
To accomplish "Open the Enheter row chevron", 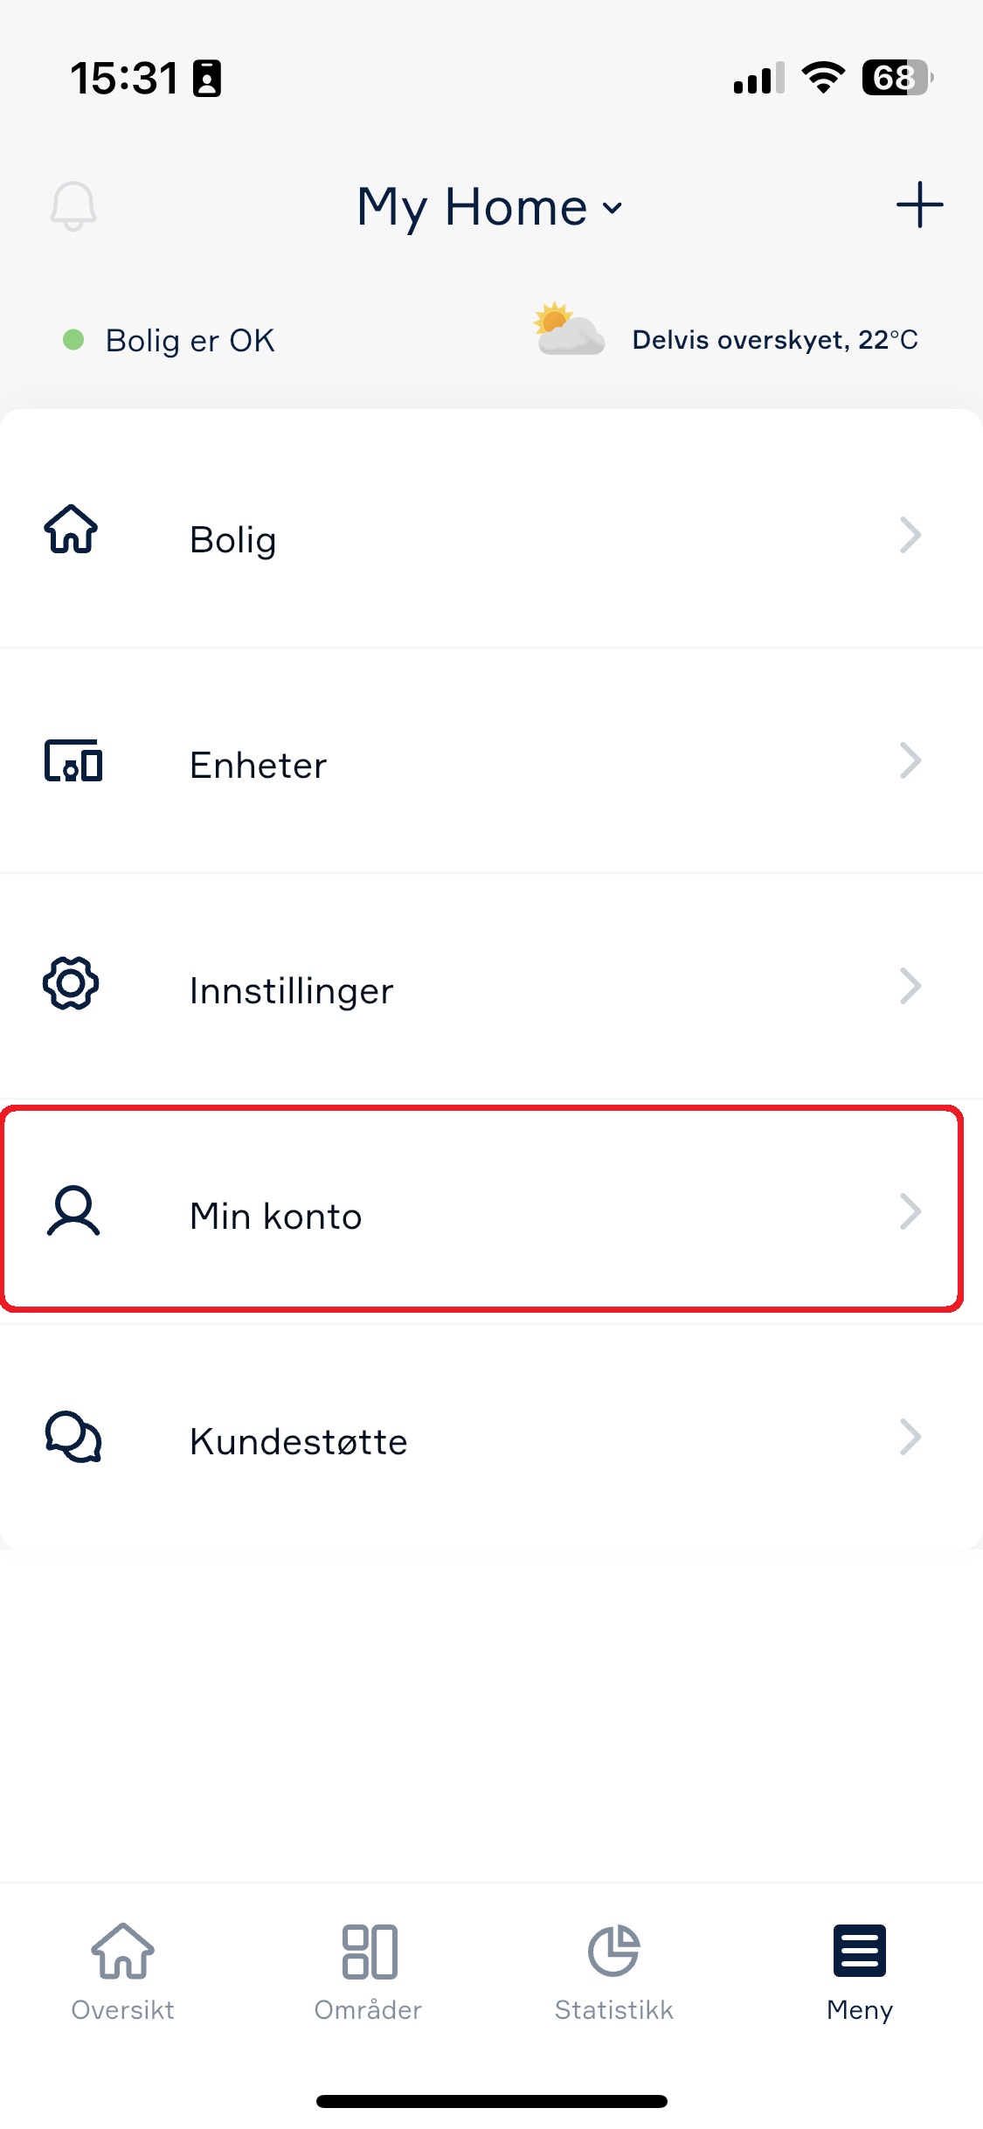I will (910, 760).
